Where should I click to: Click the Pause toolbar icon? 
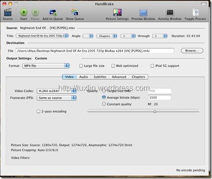click(x=35, y=12)
